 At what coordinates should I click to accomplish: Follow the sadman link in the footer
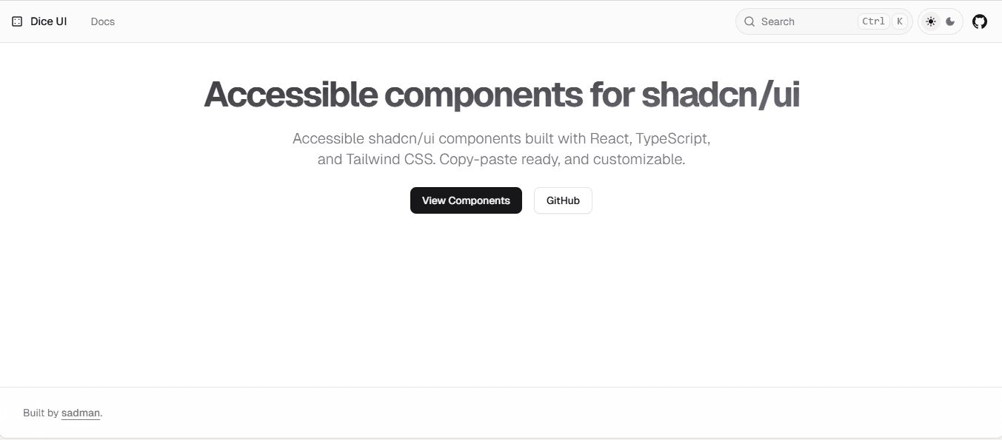coord(81,413)
